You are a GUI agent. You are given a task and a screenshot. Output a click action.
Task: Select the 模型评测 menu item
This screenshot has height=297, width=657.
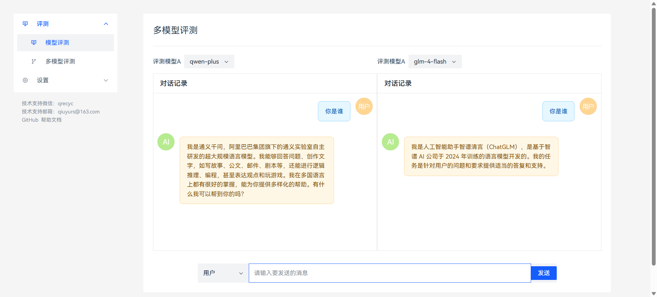coord(65,43)
